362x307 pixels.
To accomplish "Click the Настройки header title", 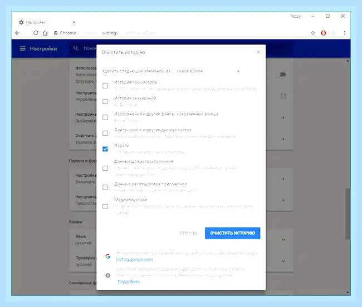I will click(43, 48).
